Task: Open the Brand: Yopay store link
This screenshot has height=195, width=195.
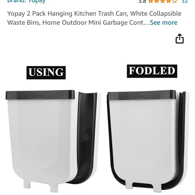Action: (26, 1)
